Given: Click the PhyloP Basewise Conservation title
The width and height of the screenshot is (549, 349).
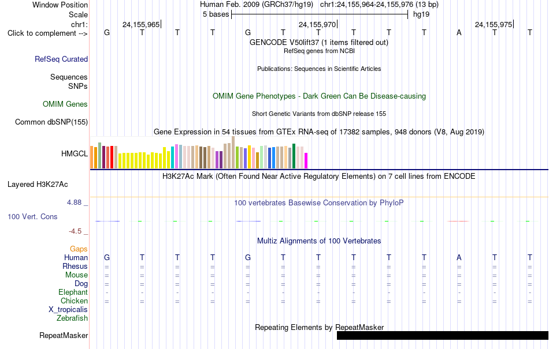Looking at the screenshot, I should tap(318, 203).
